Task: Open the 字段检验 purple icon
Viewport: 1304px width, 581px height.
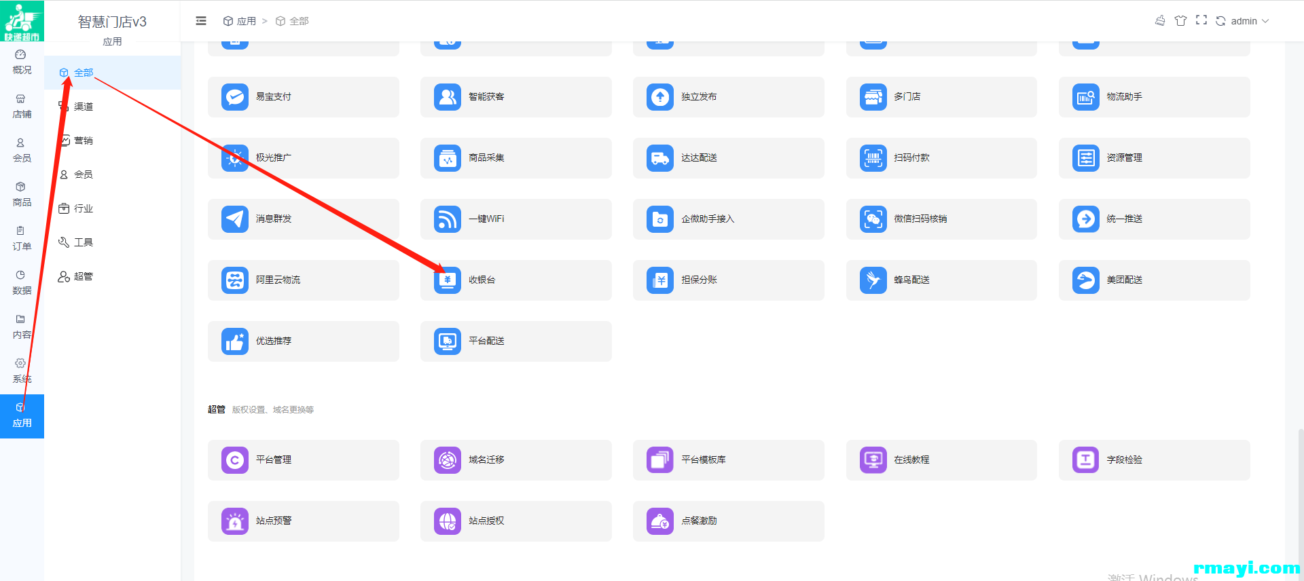Action: [1086, 460]
